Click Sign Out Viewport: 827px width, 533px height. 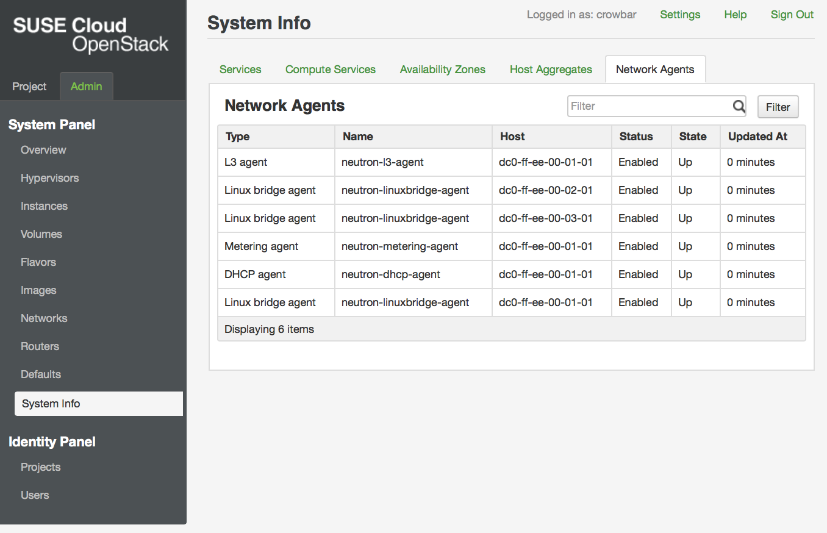(x=792, y=15)
